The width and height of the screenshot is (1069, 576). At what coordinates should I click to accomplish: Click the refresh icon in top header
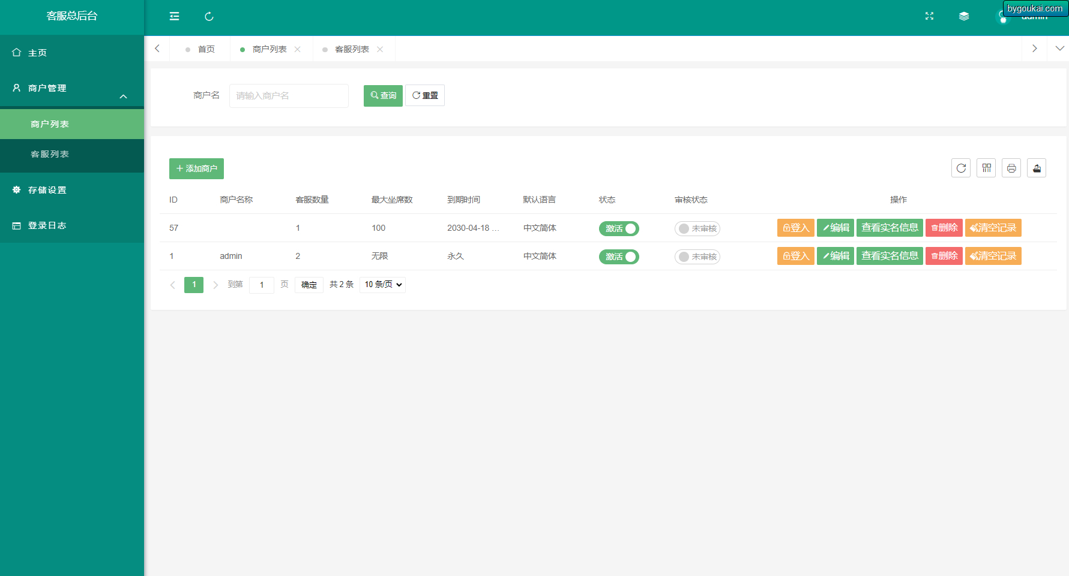click(209, 16)
